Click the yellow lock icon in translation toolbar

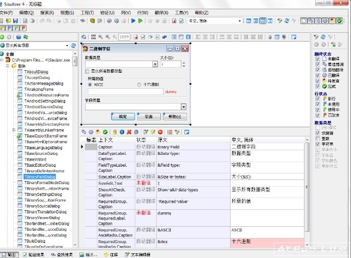115,132
